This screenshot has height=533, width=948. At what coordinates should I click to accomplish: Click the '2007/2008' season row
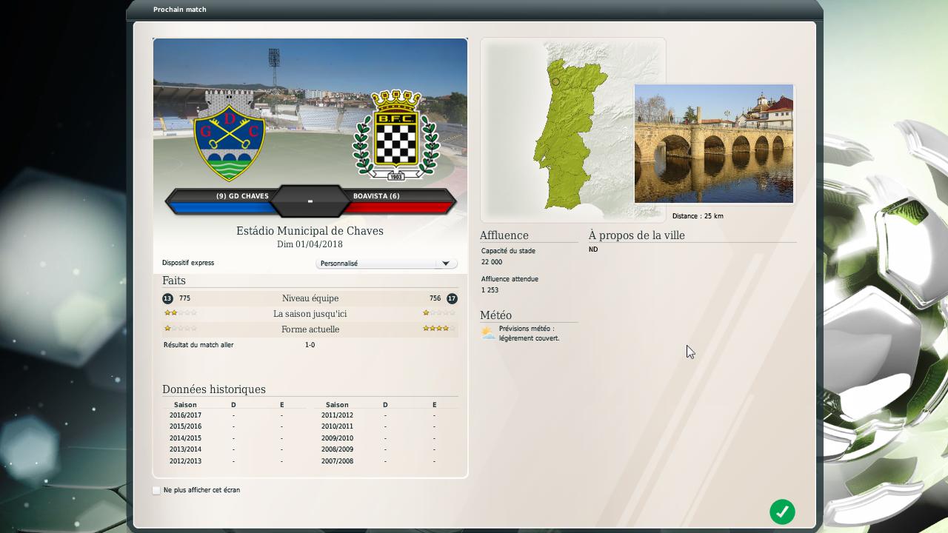pos(386,461)
